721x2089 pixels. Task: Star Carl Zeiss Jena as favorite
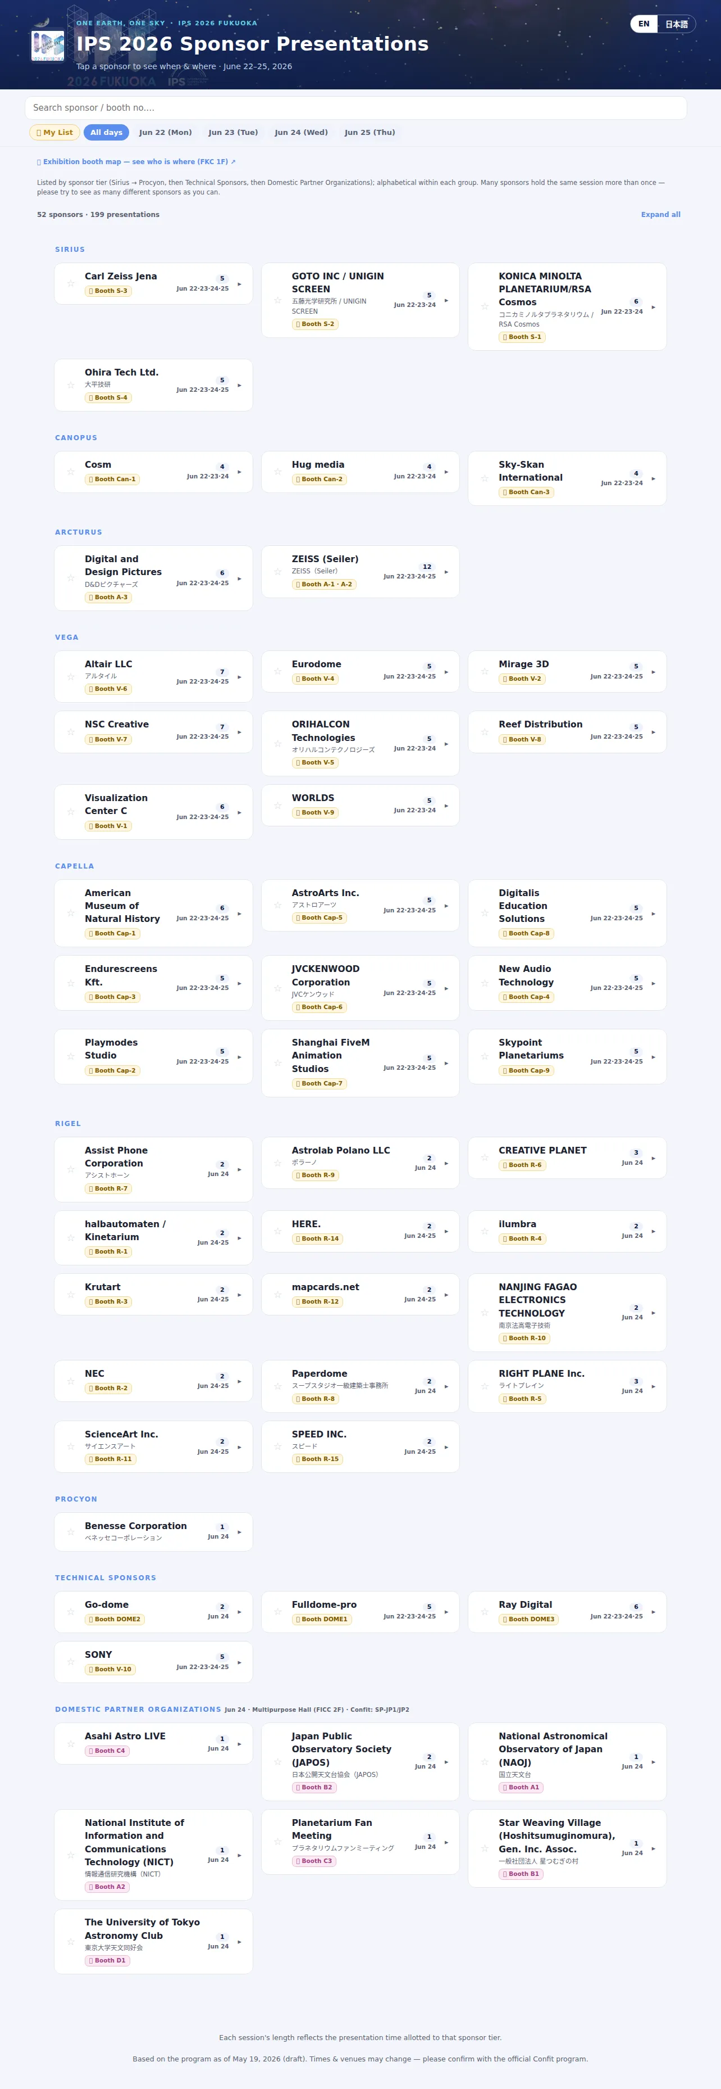71,283
